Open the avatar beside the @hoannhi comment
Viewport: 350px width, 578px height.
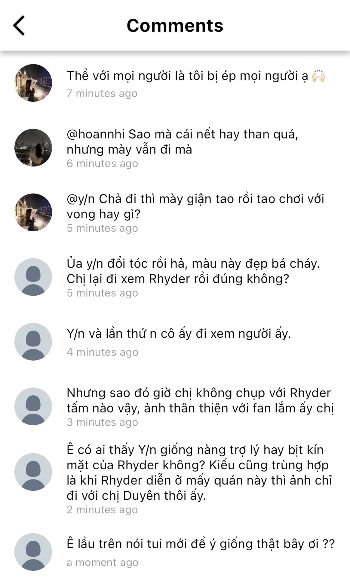point(33,148)
